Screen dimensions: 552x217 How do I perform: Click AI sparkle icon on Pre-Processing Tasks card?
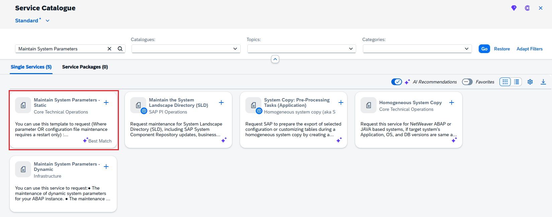click(339, 140)
